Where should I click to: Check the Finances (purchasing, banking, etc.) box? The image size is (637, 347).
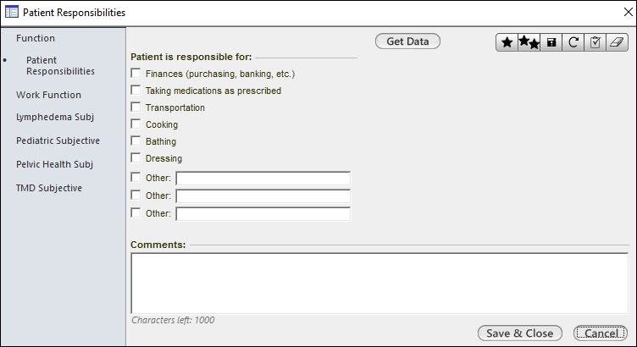[136, 73]
